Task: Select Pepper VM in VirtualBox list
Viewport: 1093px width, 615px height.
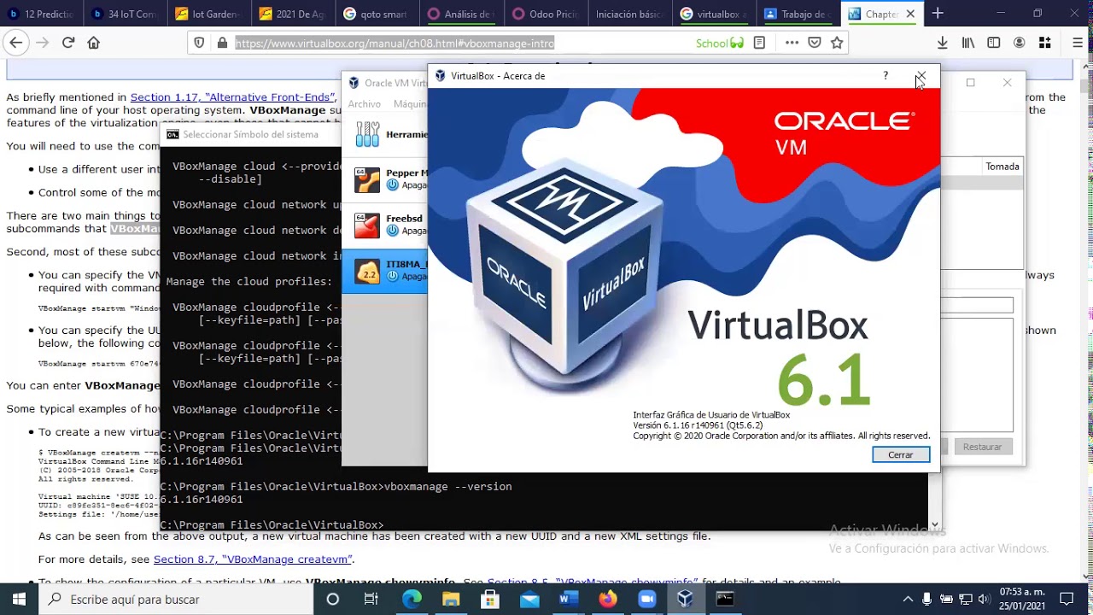Action: (385, 179)
